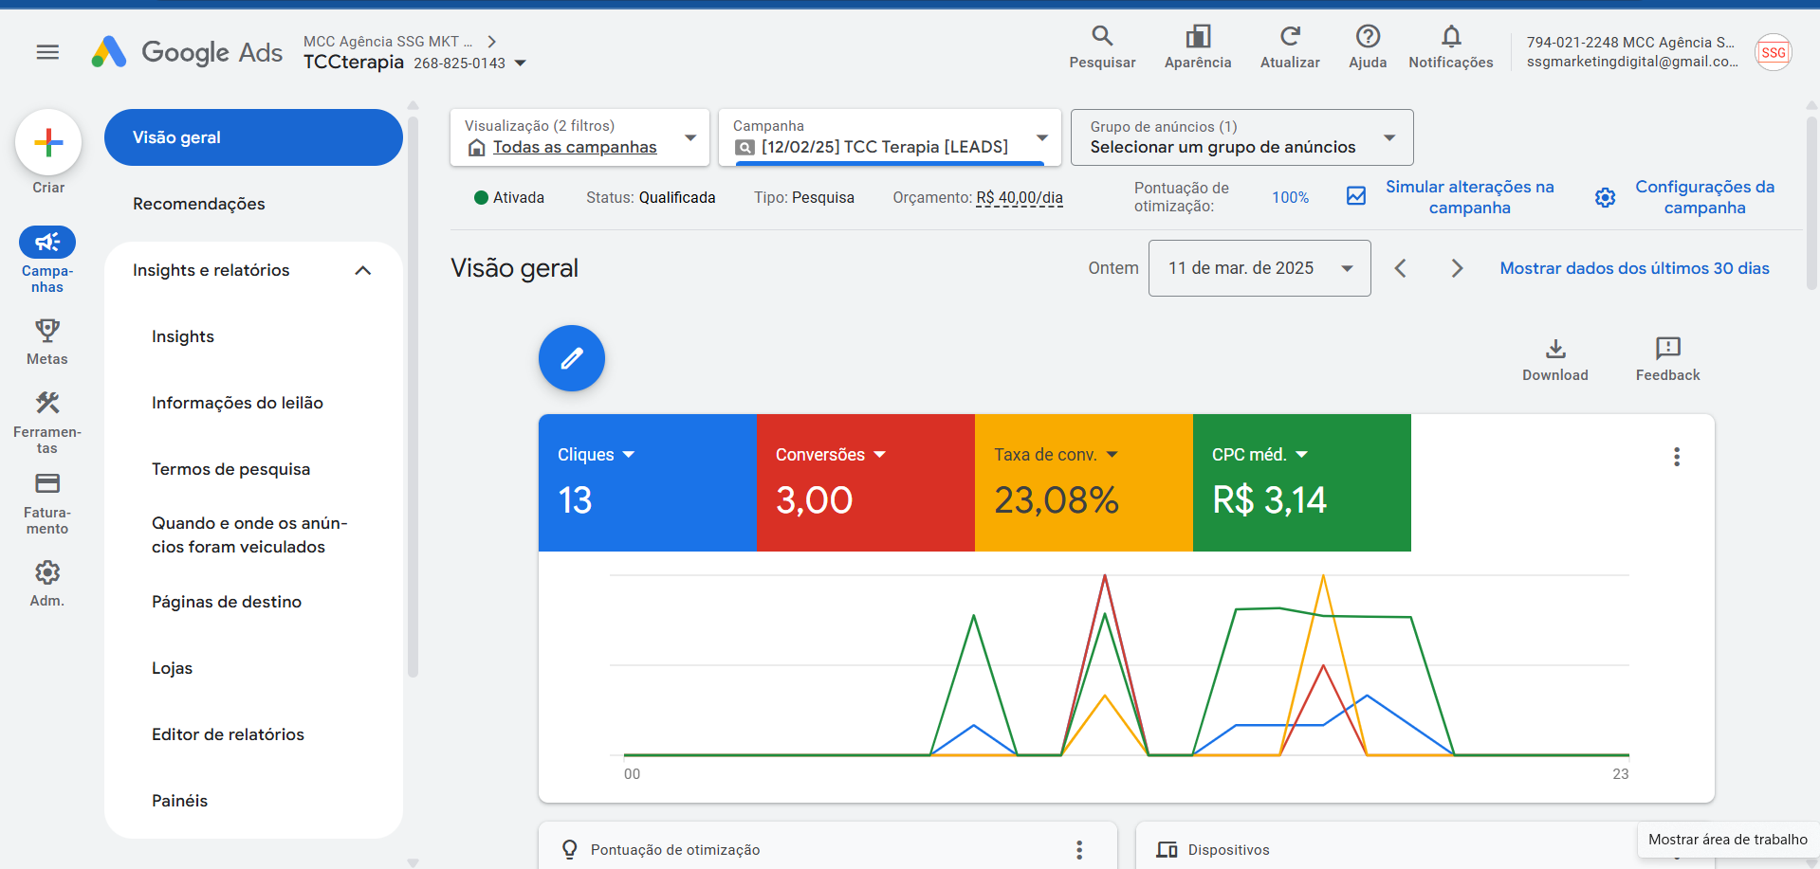Click Mostrar dados dos últimos 30 dias

pos(1634,268)
